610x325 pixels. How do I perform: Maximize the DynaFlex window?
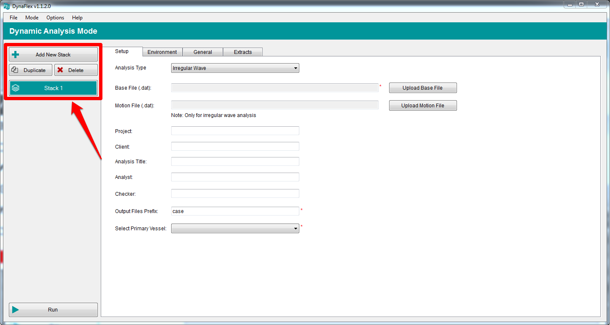coord(581,4)
